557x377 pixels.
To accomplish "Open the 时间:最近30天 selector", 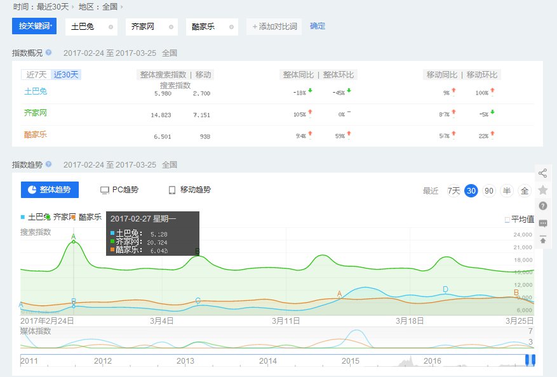I will pos(43,7).
